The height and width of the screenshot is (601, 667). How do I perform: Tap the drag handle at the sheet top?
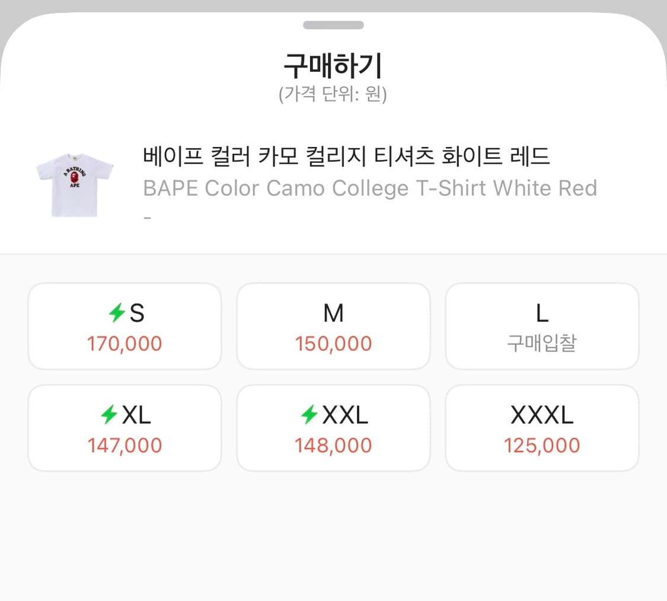pos(333,25)
